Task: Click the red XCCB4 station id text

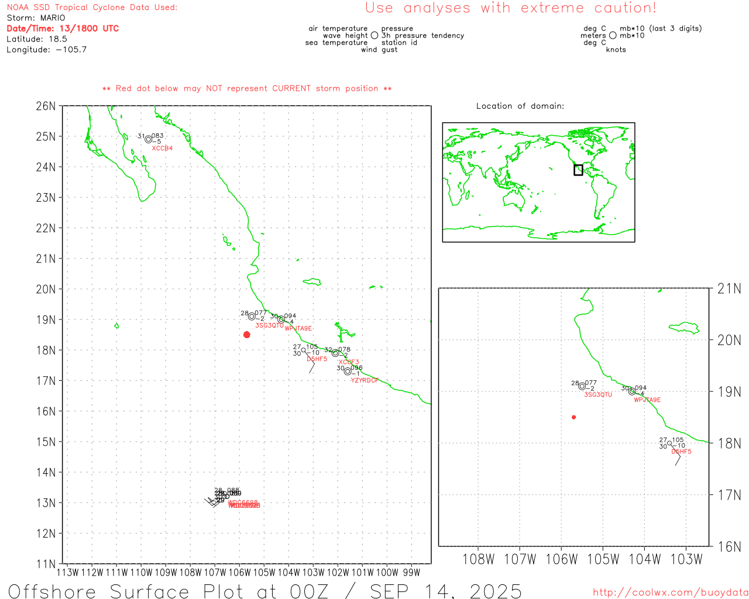Action: pos(163,149)
